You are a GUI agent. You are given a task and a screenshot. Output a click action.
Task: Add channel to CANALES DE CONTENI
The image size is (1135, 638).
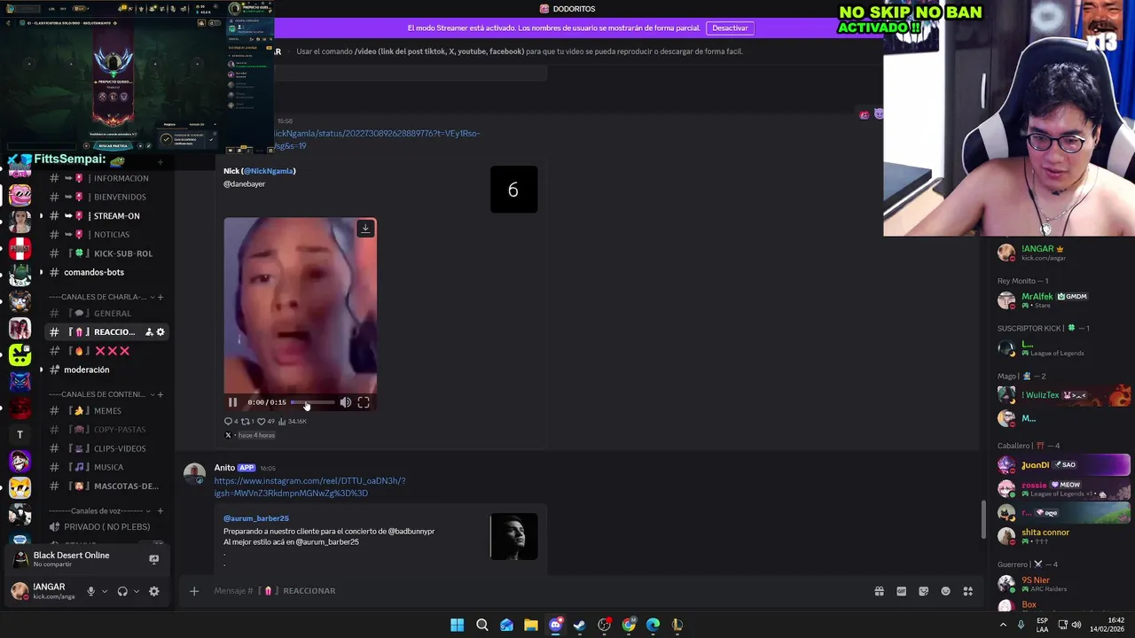(160, 394)
